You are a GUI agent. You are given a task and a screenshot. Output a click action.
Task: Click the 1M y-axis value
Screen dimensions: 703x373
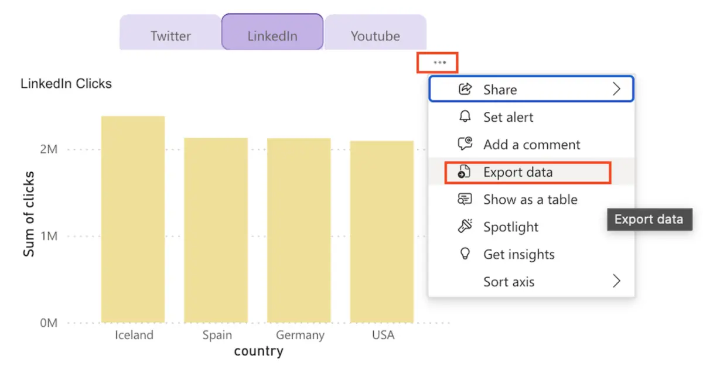coord(49,236)
